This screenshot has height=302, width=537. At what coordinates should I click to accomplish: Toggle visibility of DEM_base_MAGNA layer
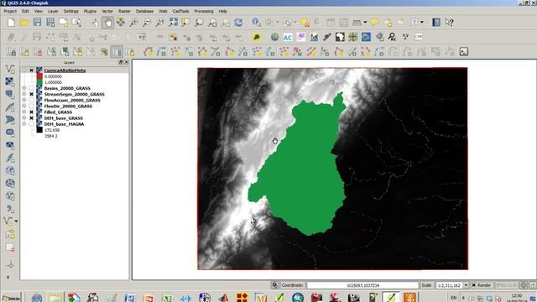click(32, 124)
